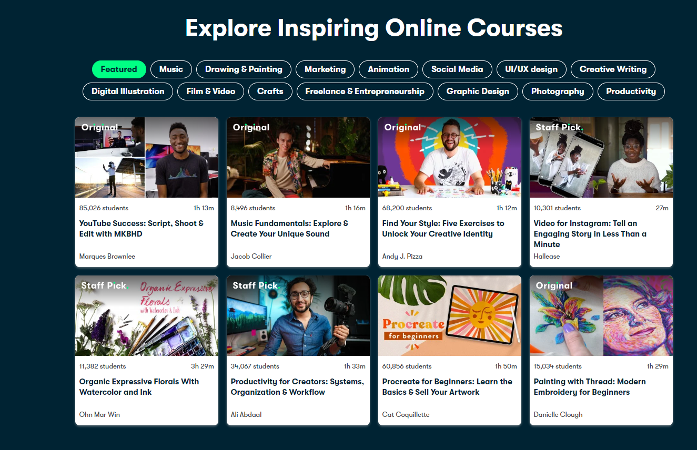Open the Drawing & Painting category
Image resolution: width=697 pixels, height=450 pixels.
[244, 69]
